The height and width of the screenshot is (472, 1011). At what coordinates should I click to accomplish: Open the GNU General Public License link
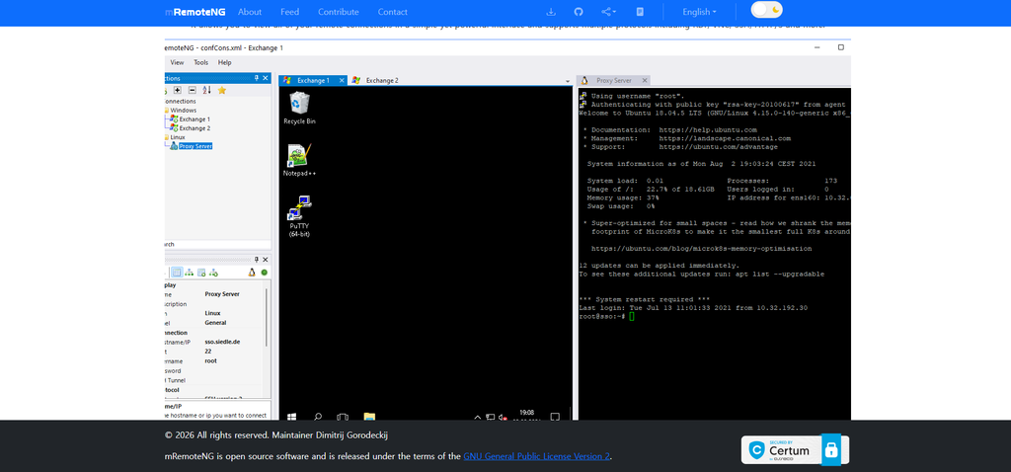(x=536, y=456)
